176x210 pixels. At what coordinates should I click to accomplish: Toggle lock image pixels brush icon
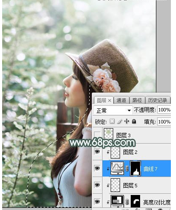pos(120,121)
